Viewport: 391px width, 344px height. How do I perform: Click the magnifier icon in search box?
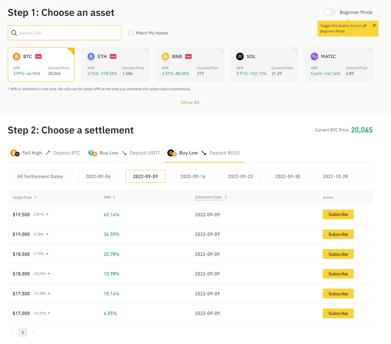click(14, 33)
